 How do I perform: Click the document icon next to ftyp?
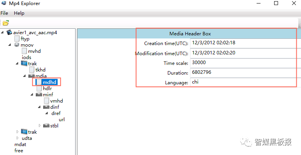[17, 38]
